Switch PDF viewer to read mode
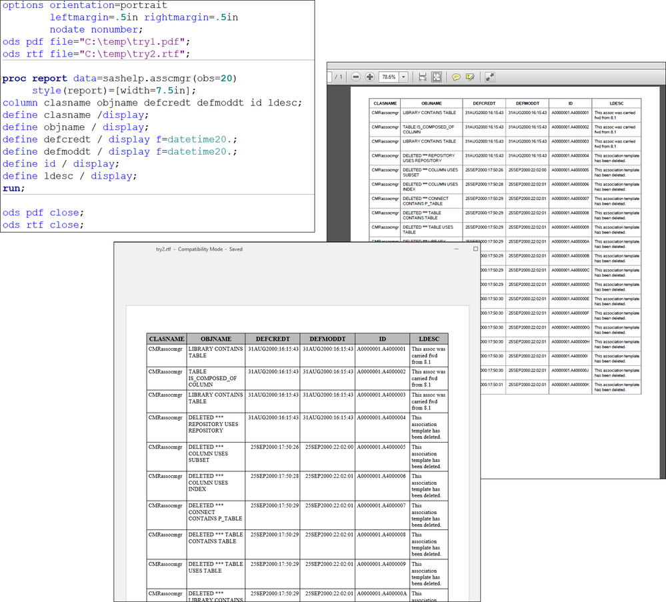Screen dimensions: 666x602 point(490,77)
